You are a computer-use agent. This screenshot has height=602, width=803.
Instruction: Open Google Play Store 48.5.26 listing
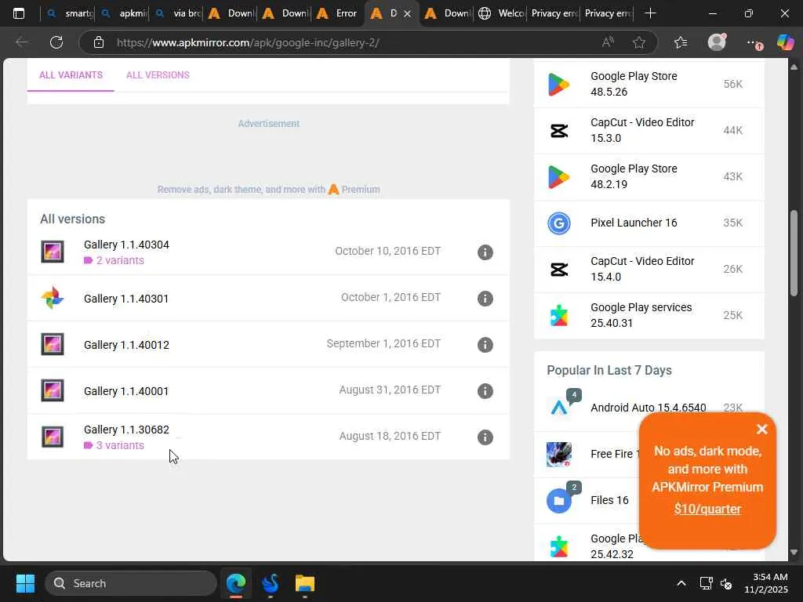pyautogui.click(x=634, y=84)
